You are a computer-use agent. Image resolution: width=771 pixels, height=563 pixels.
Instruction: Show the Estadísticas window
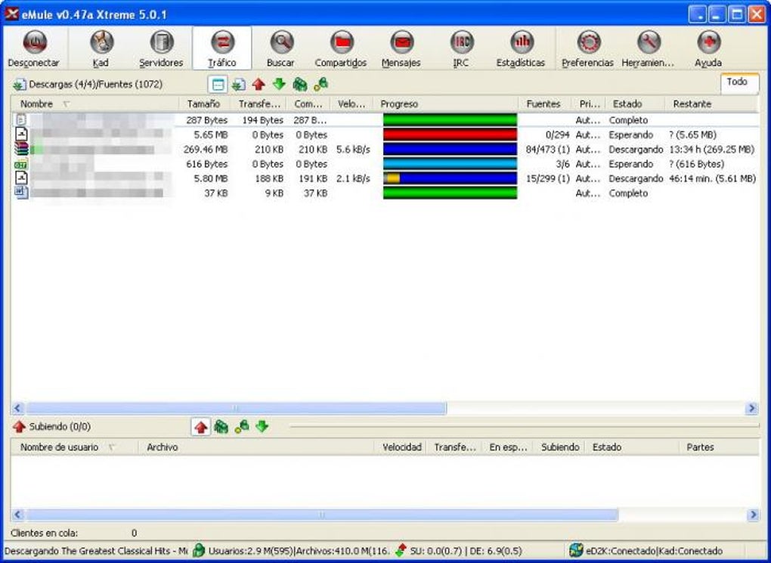point(521,48)
